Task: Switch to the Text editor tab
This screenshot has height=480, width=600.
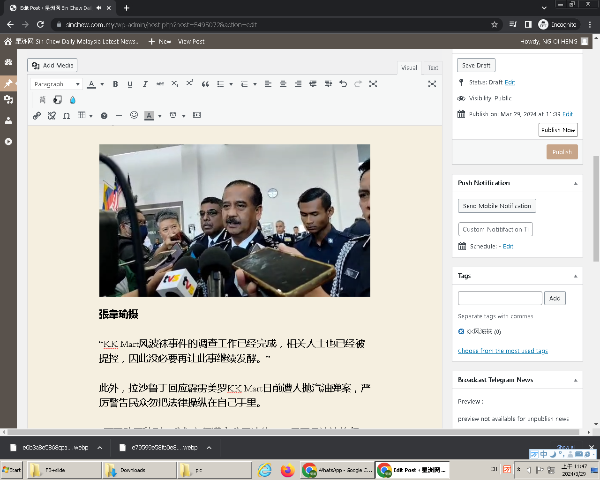Action: click(x=433, y=68)
